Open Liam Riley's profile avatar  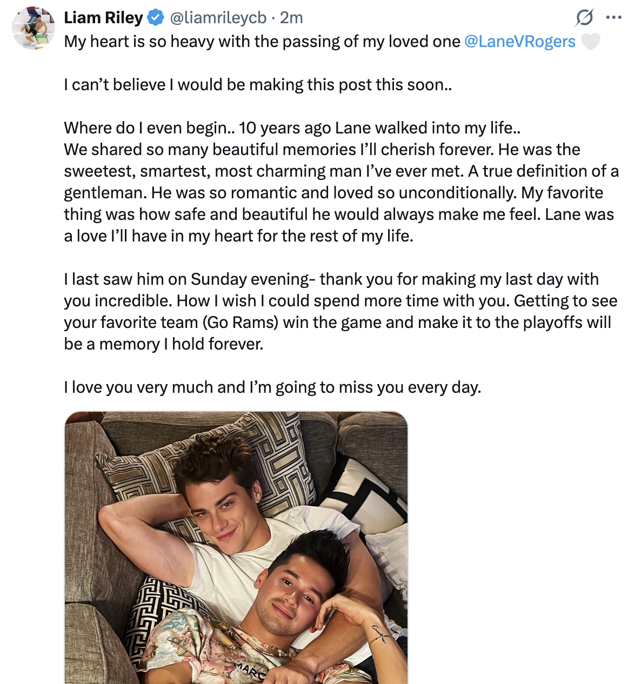pyautogui.click(x=34, y=28)
